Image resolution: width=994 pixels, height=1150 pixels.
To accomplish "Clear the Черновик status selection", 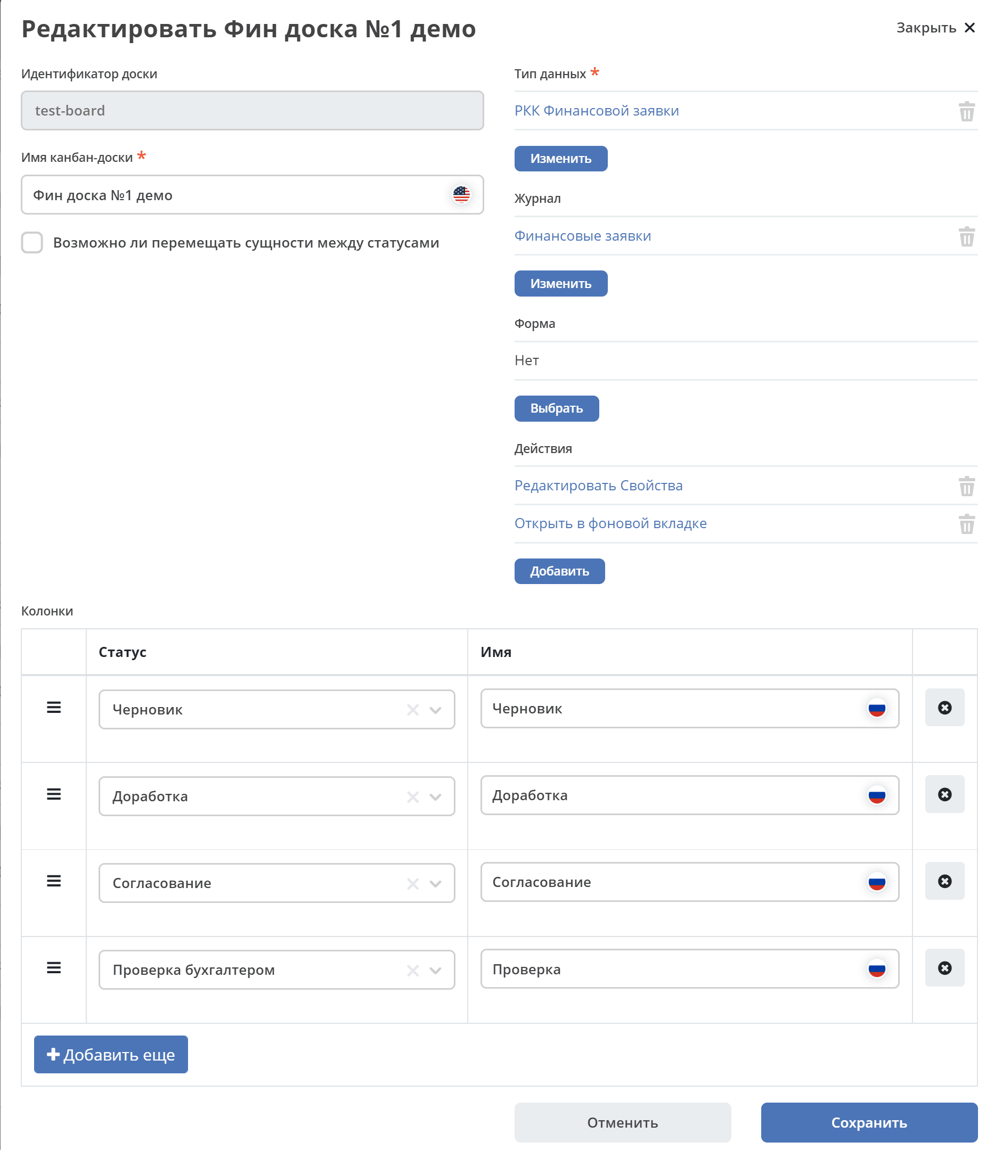I will [413, 710].
